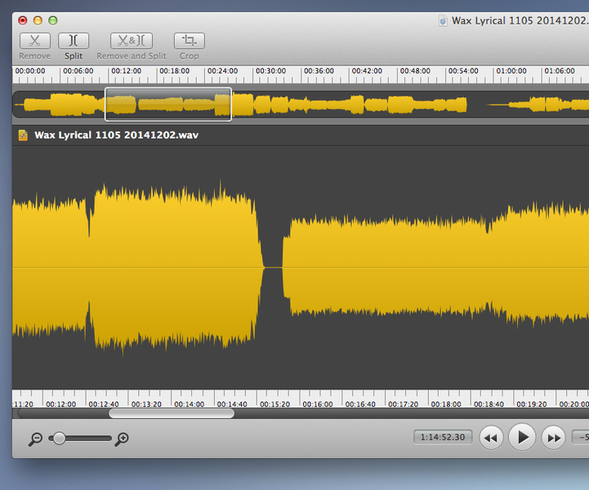Click the zoom out magnifier icon

[x=35, y=439]
